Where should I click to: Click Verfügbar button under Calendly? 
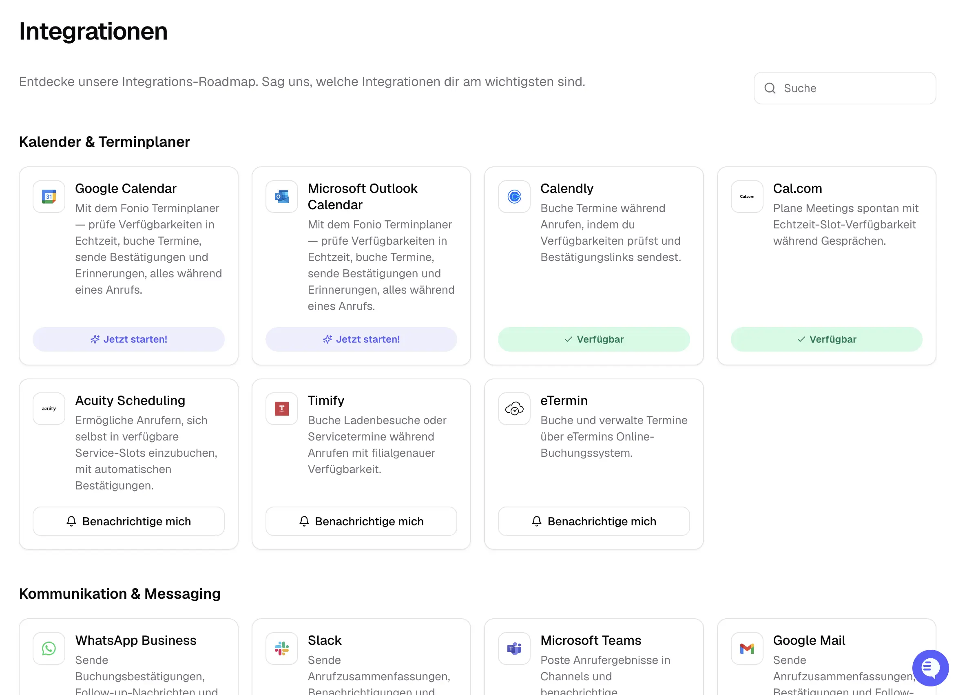[x=593, y=339]
